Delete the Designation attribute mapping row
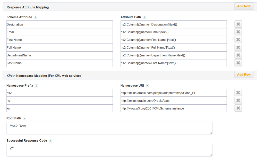257x160 pixels. point(238,24)
